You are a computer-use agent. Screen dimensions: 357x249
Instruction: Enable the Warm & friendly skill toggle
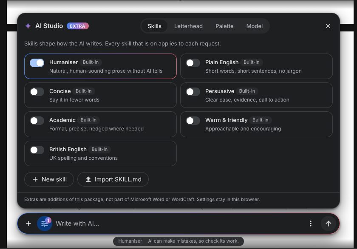(193, 121)
